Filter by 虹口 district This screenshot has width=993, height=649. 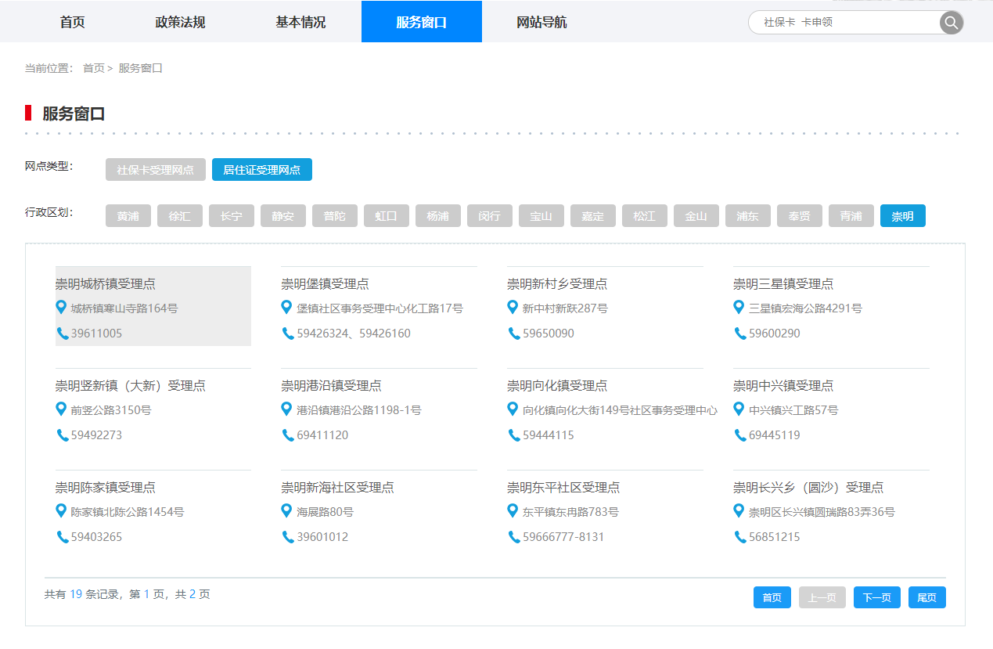387,216
